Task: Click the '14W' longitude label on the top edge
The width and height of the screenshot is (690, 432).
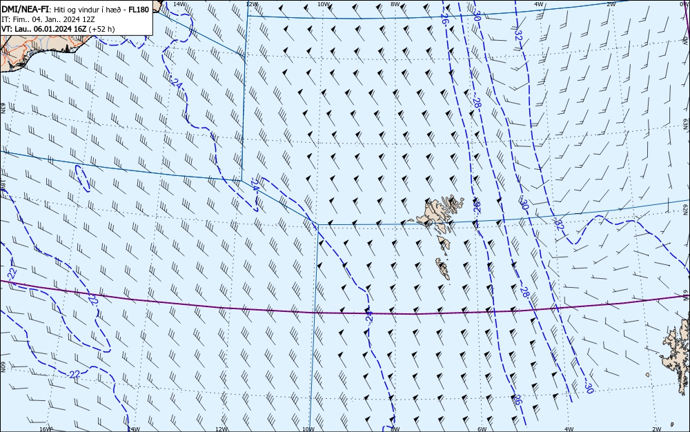Action: point(179,3)
